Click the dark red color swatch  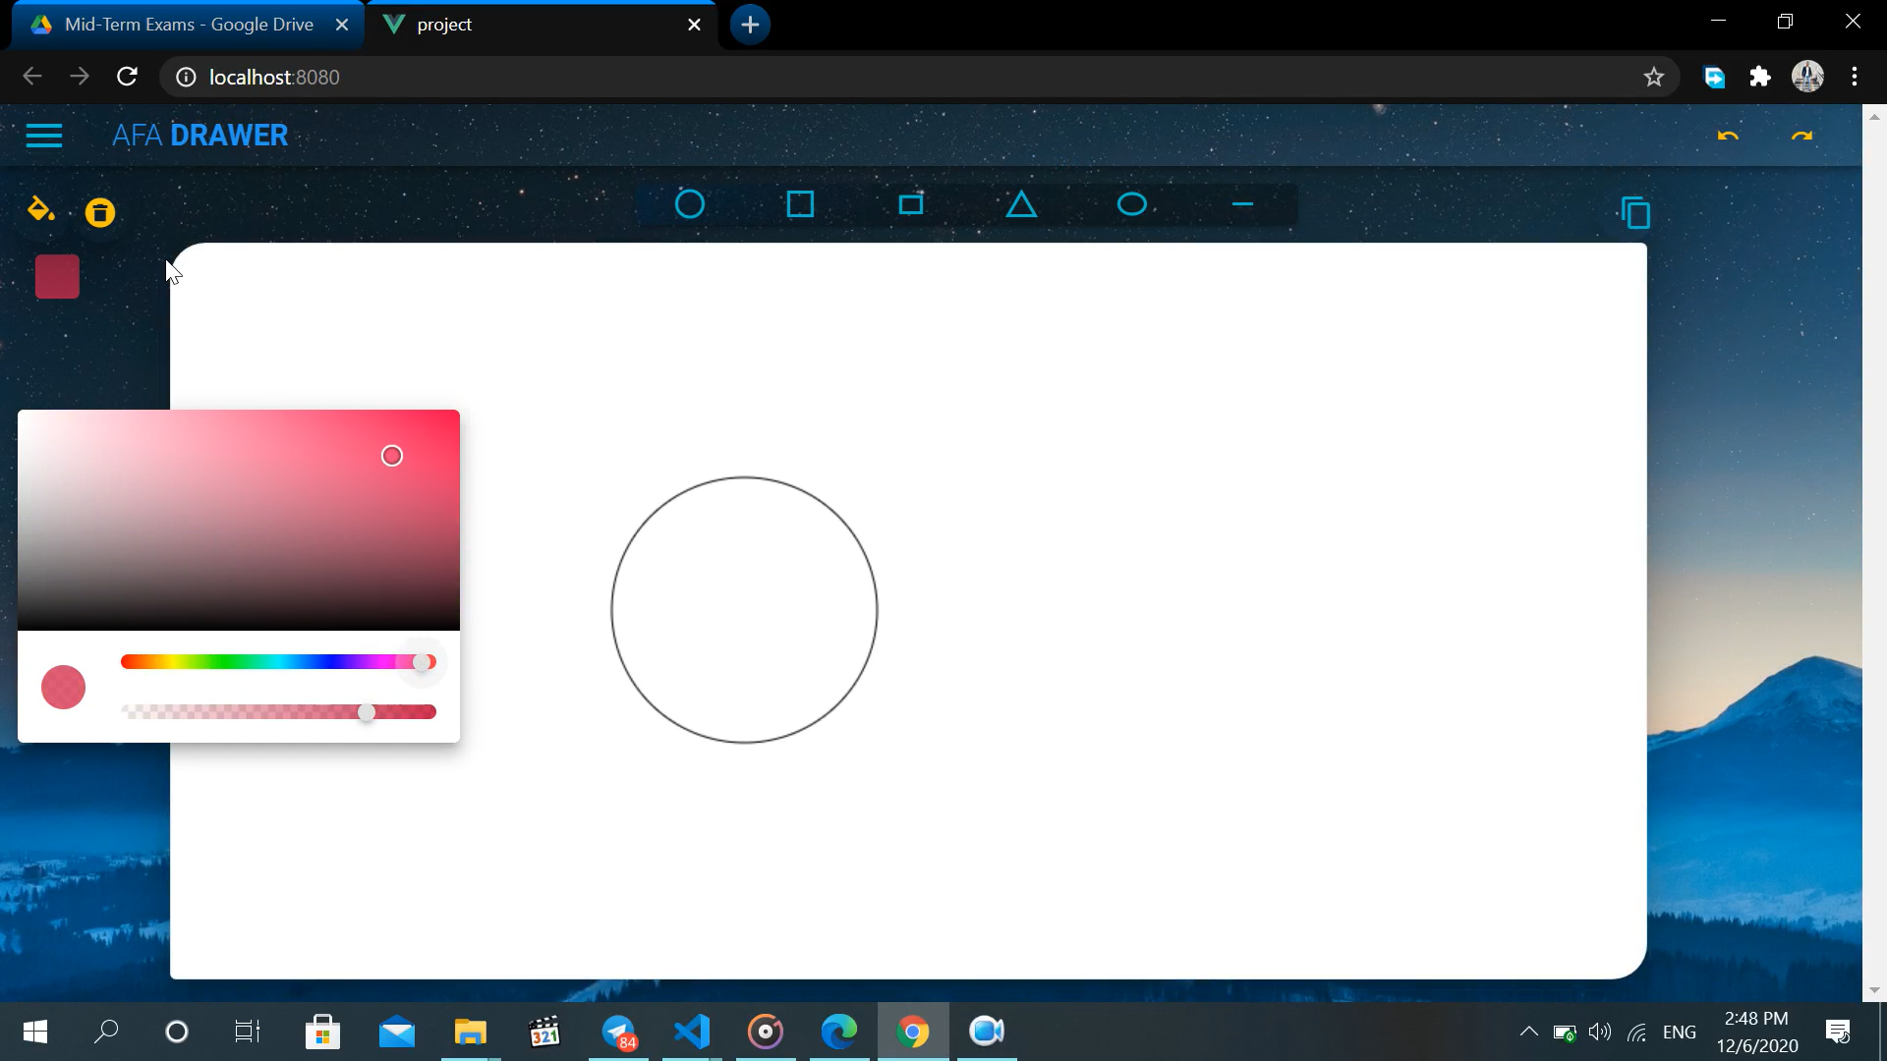57,276
